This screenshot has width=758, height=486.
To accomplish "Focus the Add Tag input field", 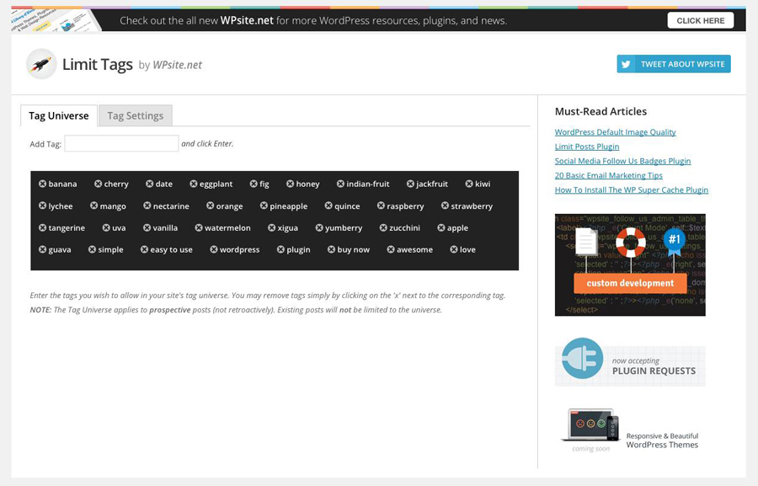I will pyautogui.click(x=121, y=143).
